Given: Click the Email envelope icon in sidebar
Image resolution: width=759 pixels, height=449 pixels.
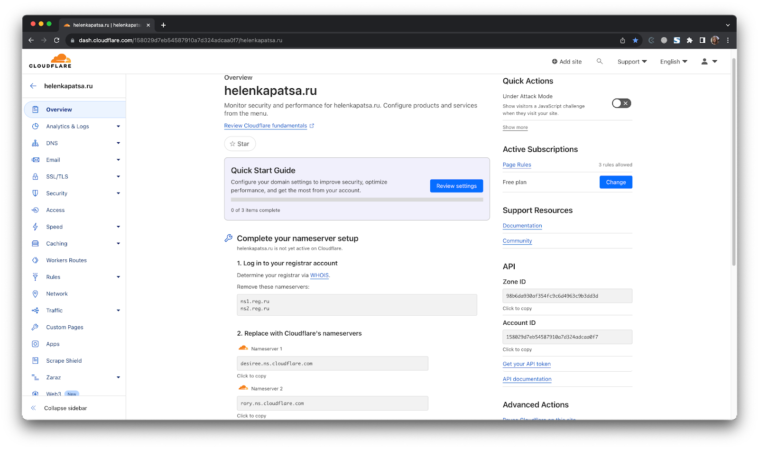Looking at the screenshot, I should click(35, 160).
